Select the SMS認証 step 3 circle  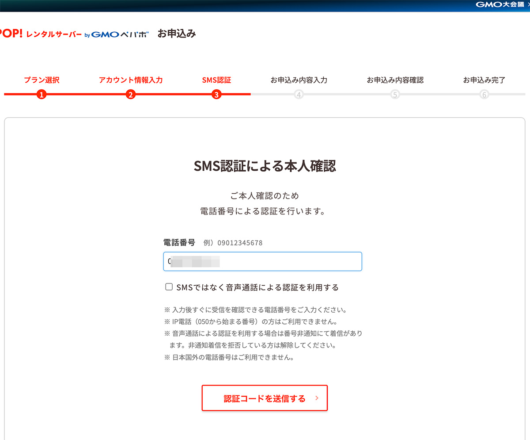pyautogui.click(x=216, y=94)
